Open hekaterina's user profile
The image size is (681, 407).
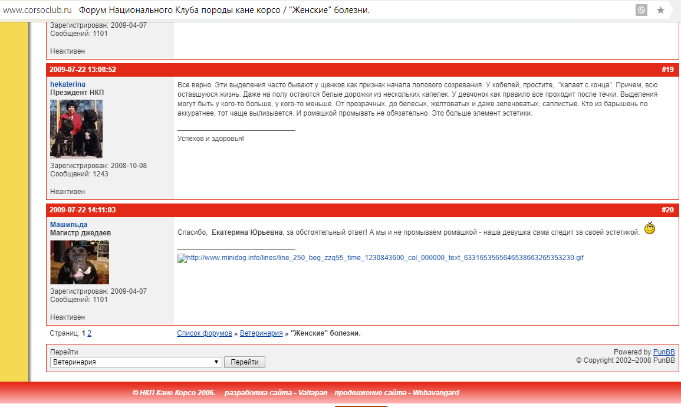[x=68, y=84]
